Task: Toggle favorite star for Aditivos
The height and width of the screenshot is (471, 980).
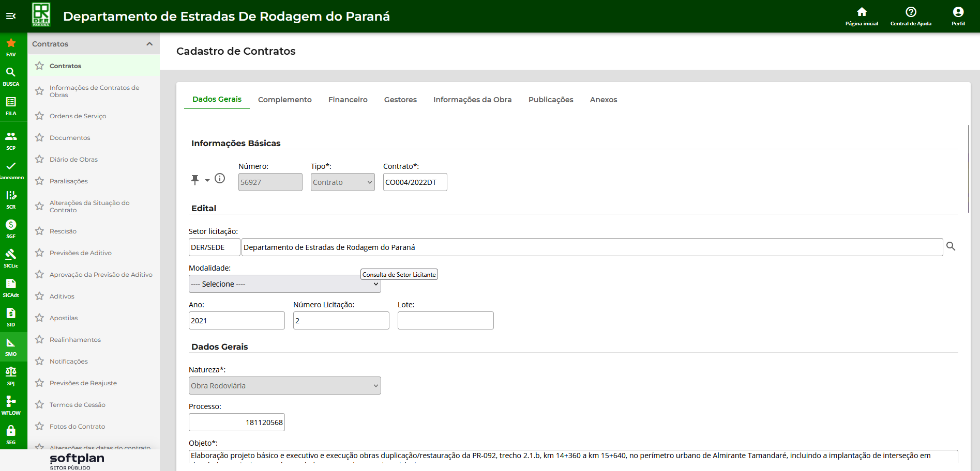Action: click(39, 296)
